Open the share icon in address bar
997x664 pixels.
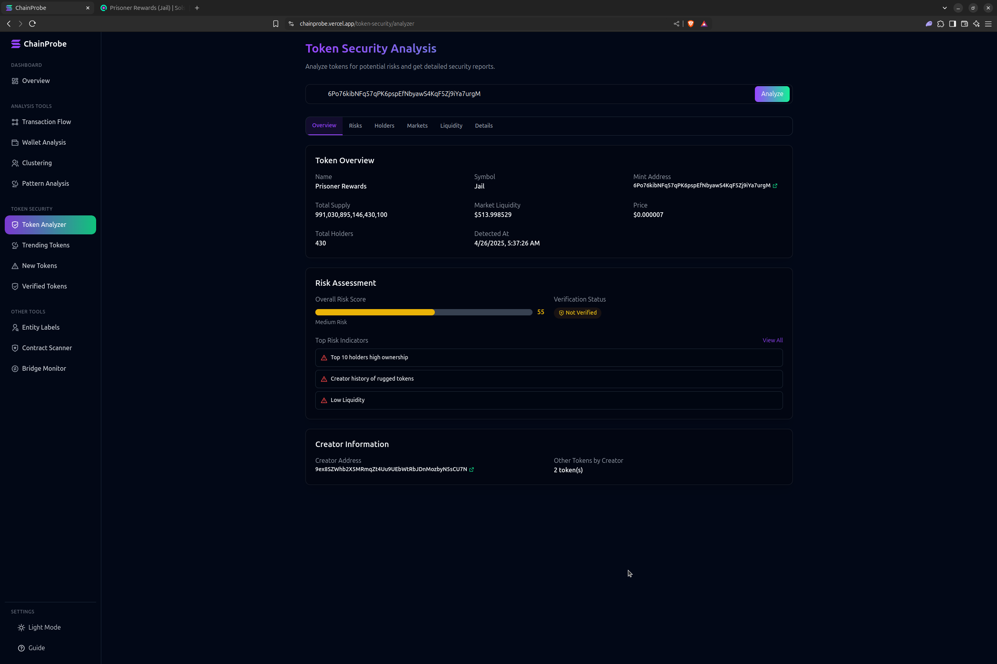click(677, 24)
